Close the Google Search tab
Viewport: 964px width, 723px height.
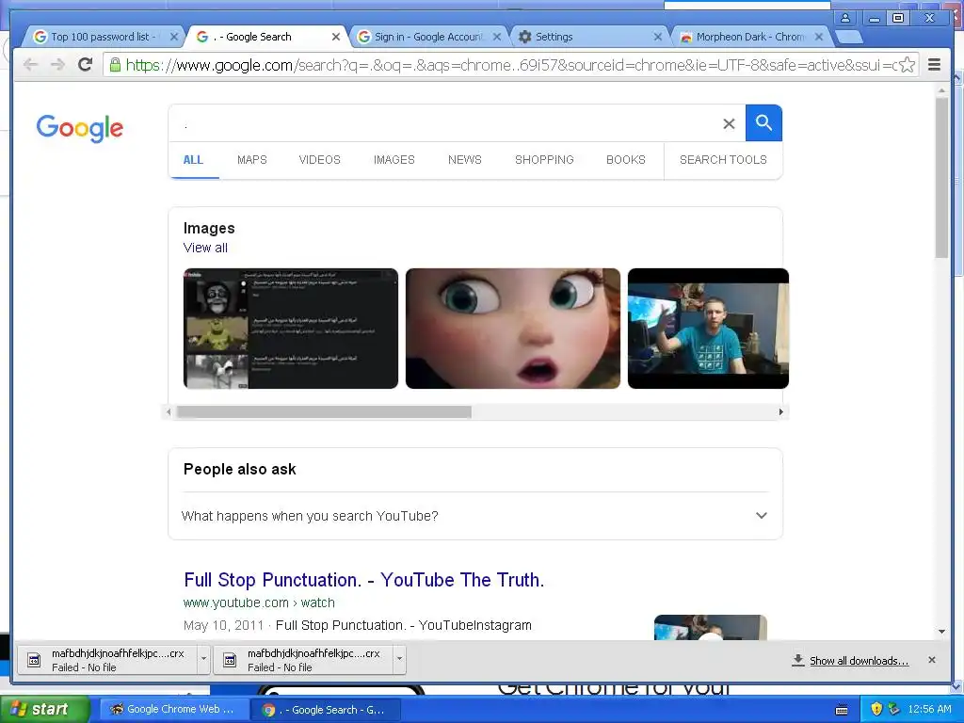pos(336,37)
